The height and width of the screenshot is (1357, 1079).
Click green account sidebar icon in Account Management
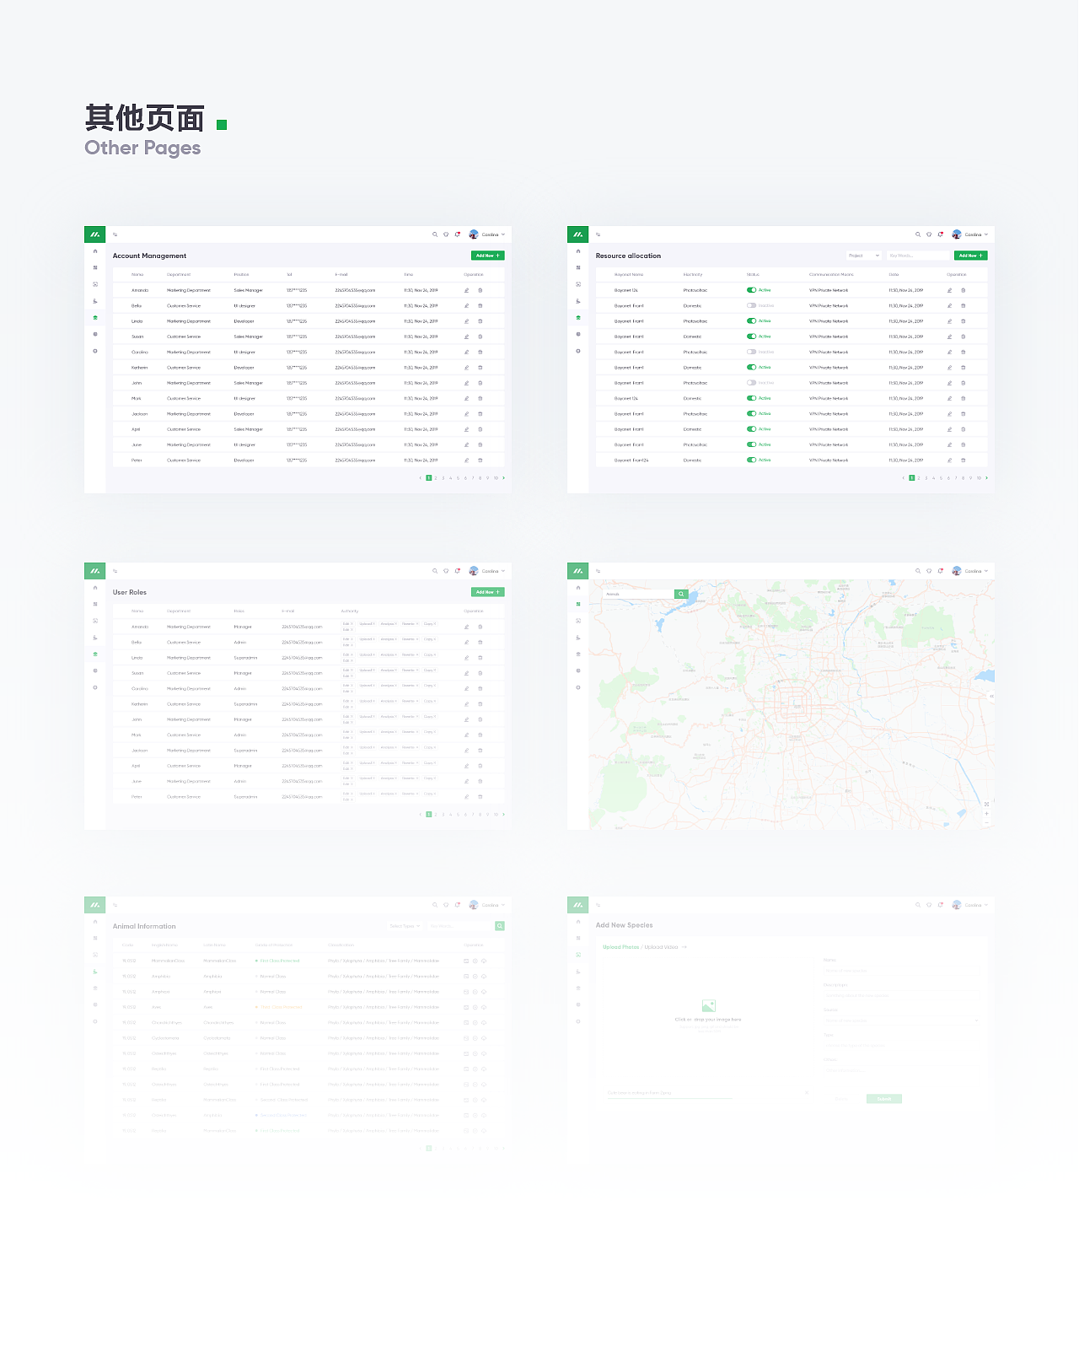point(95,318)
